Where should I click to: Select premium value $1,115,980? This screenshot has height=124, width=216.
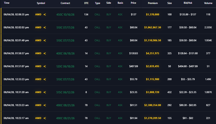[153, 79]
